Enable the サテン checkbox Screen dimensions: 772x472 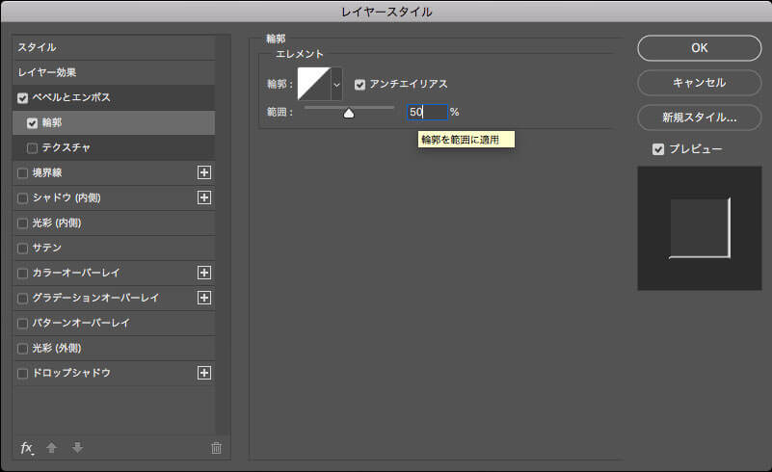22,249
